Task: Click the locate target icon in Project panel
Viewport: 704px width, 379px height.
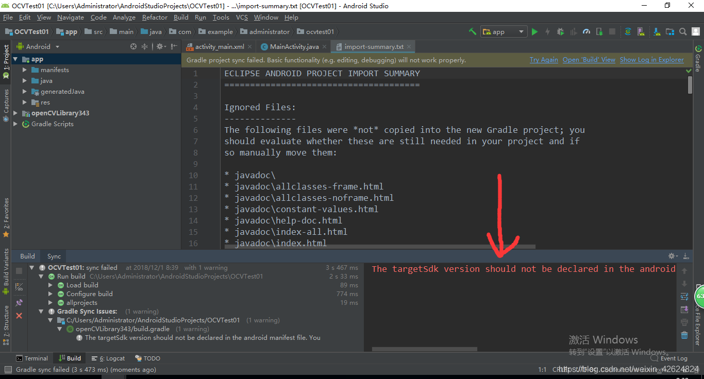Action: coord(133,46)
